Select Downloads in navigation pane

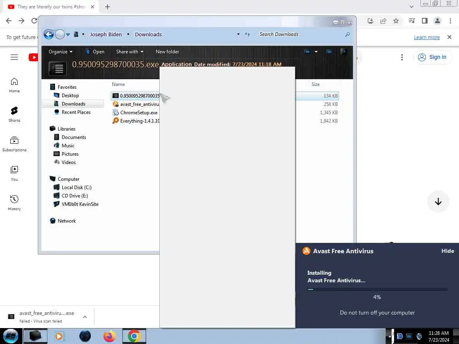click(73, 104)
